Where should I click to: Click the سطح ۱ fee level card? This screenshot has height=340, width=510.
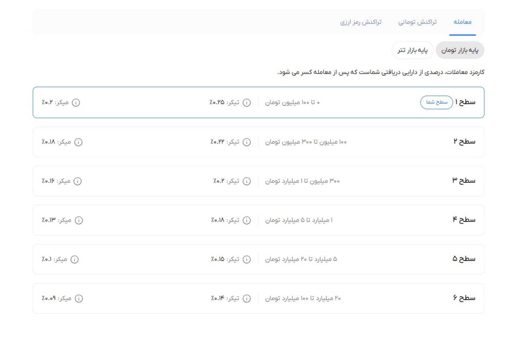pos(372,103)
